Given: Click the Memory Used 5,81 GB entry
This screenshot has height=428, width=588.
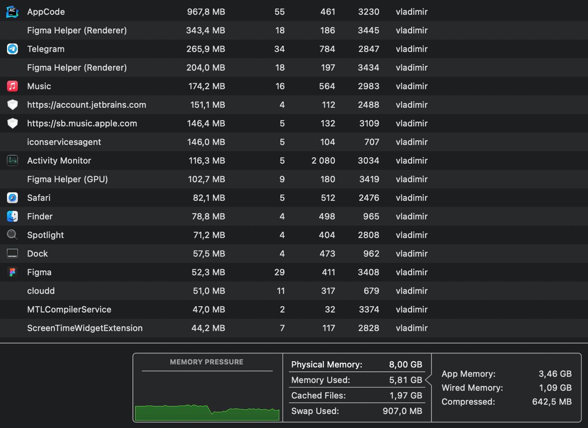Looking at the screenshot, I should click(x=356, y=380).
